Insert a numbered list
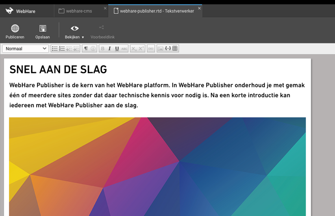 (62, 49)
